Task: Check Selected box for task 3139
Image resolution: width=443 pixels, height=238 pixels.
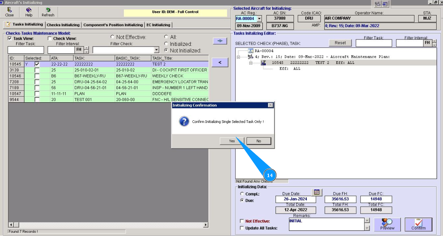Action: click(37, 70)
